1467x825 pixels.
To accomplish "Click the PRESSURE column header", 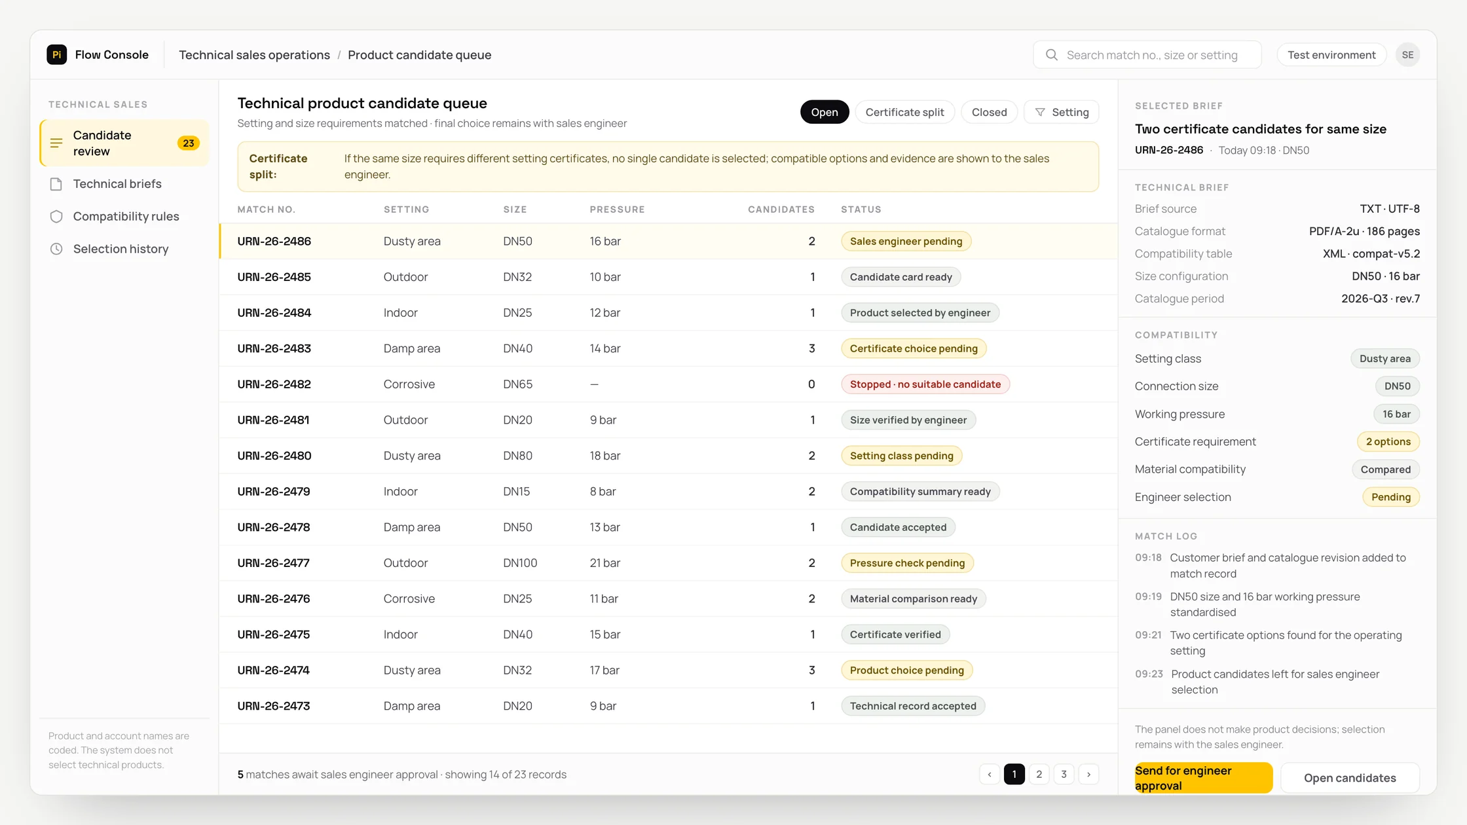I will coord(617,210).
